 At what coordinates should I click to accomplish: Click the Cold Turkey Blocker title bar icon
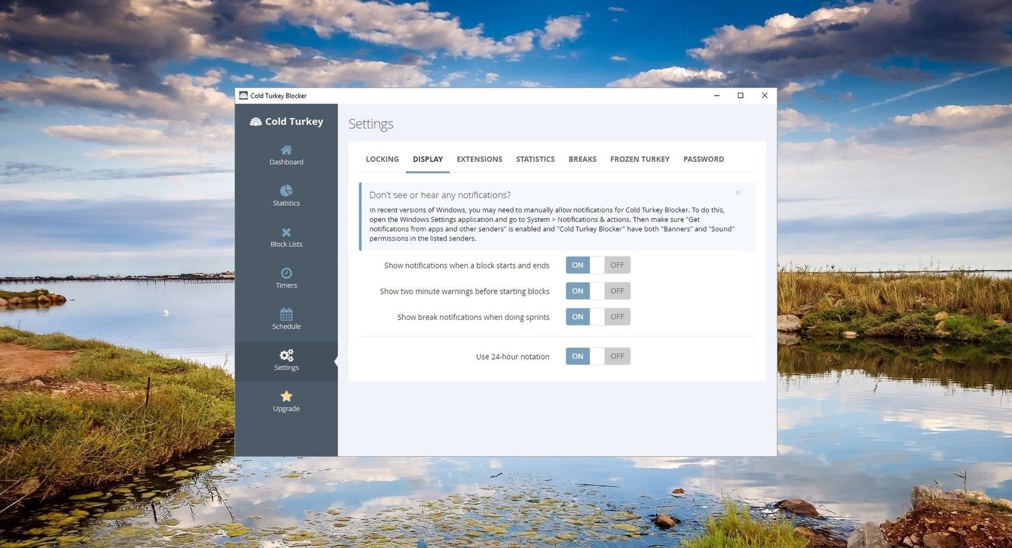[x=243, y=95]
